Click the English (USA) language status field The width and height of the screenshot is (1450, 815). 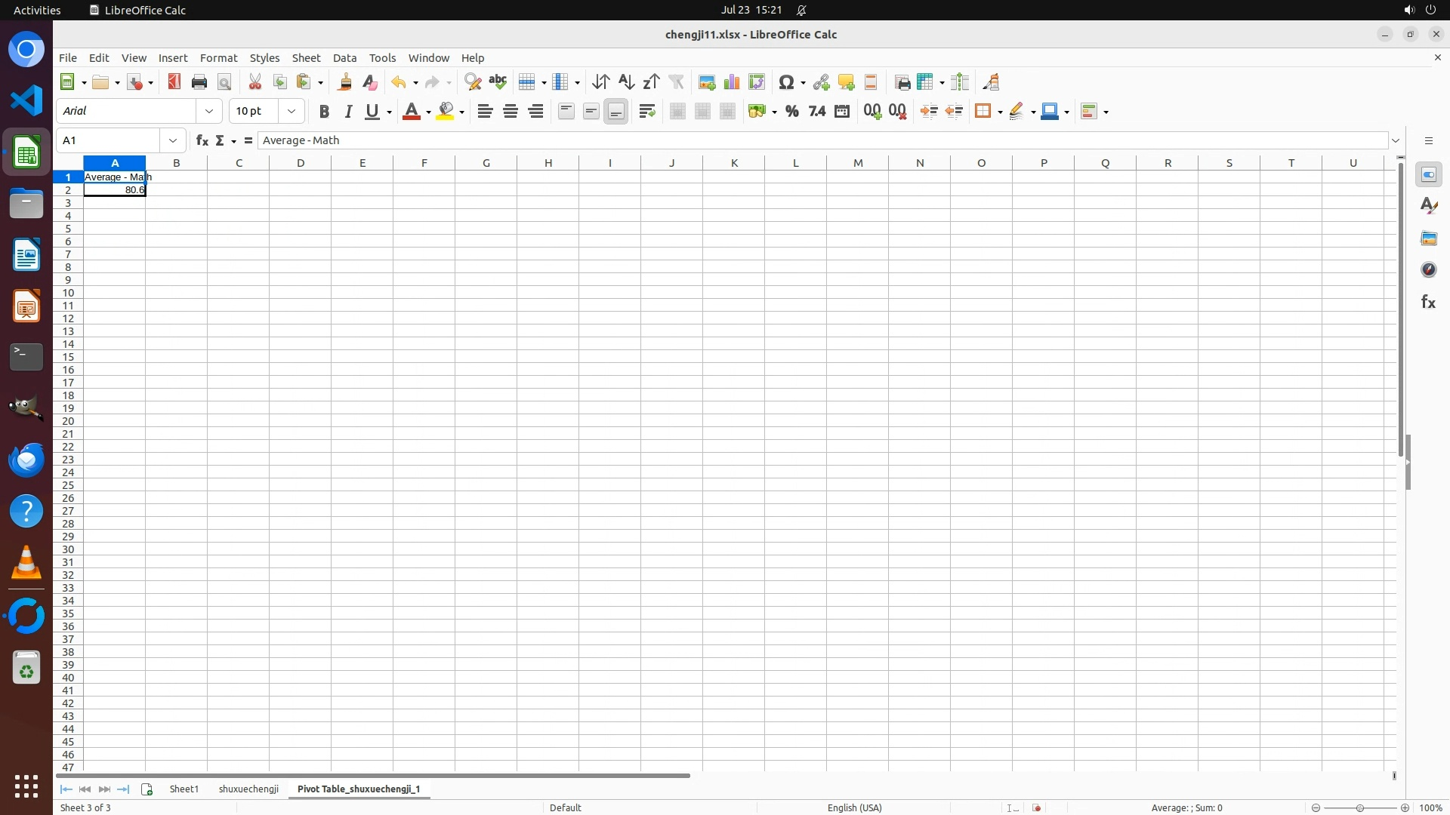click(854, 807)
